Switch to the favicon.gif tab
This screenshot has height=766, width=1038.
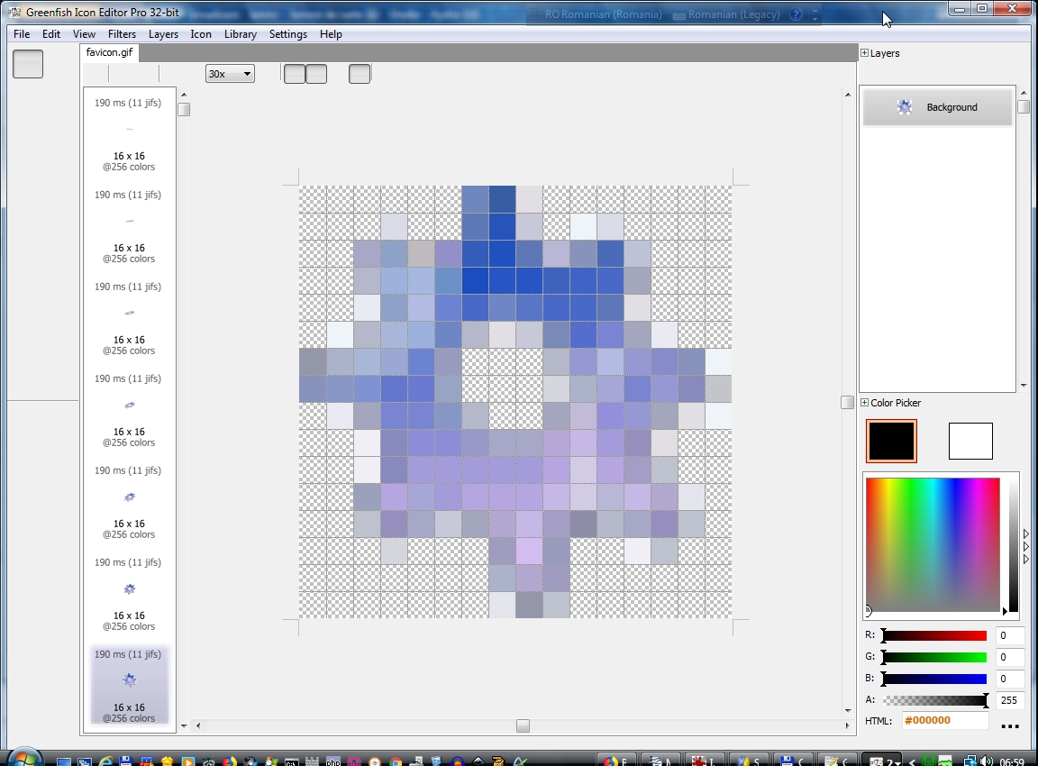pyautogui.click(x=109, y=52)
